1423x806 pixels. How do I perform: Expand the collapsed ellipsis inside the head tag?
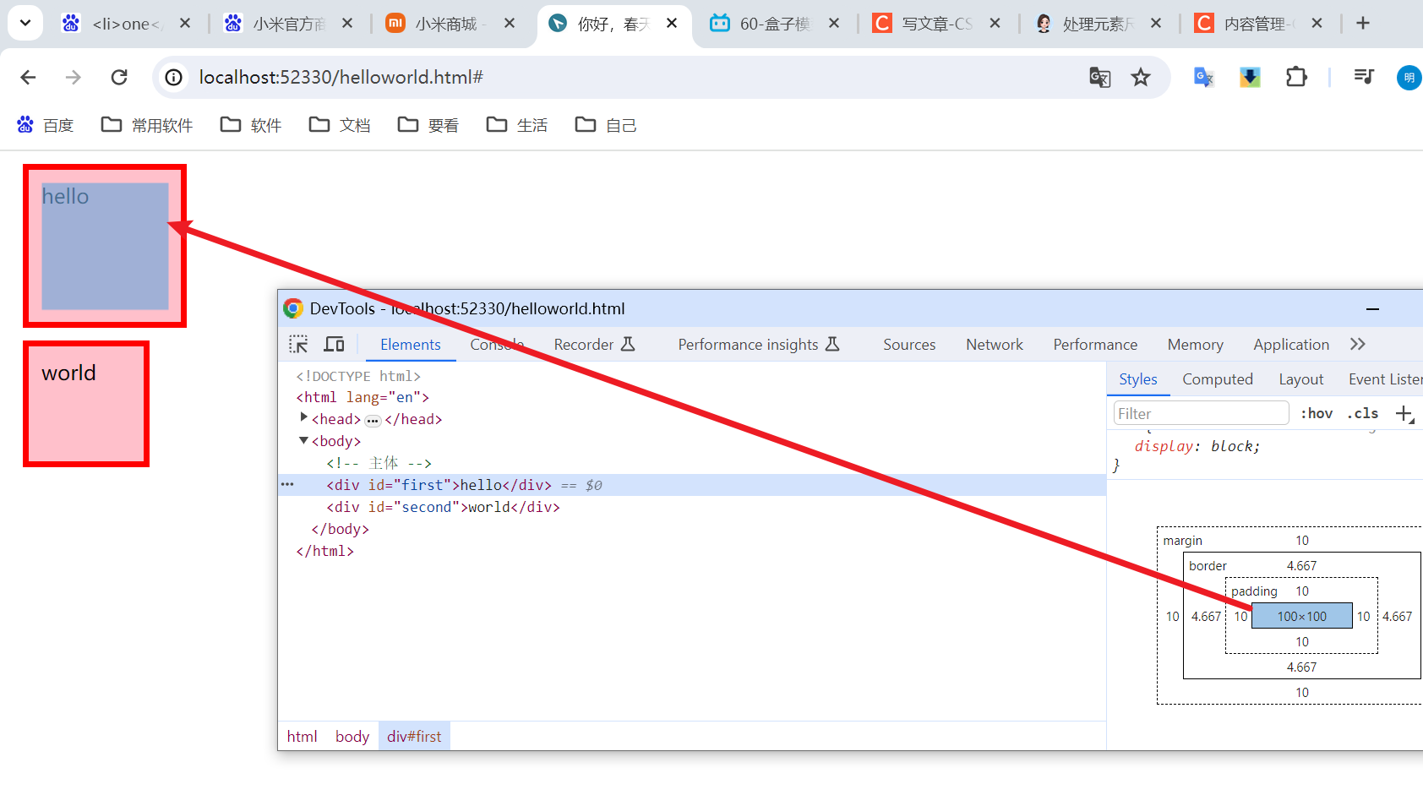[x=373, y=420]
